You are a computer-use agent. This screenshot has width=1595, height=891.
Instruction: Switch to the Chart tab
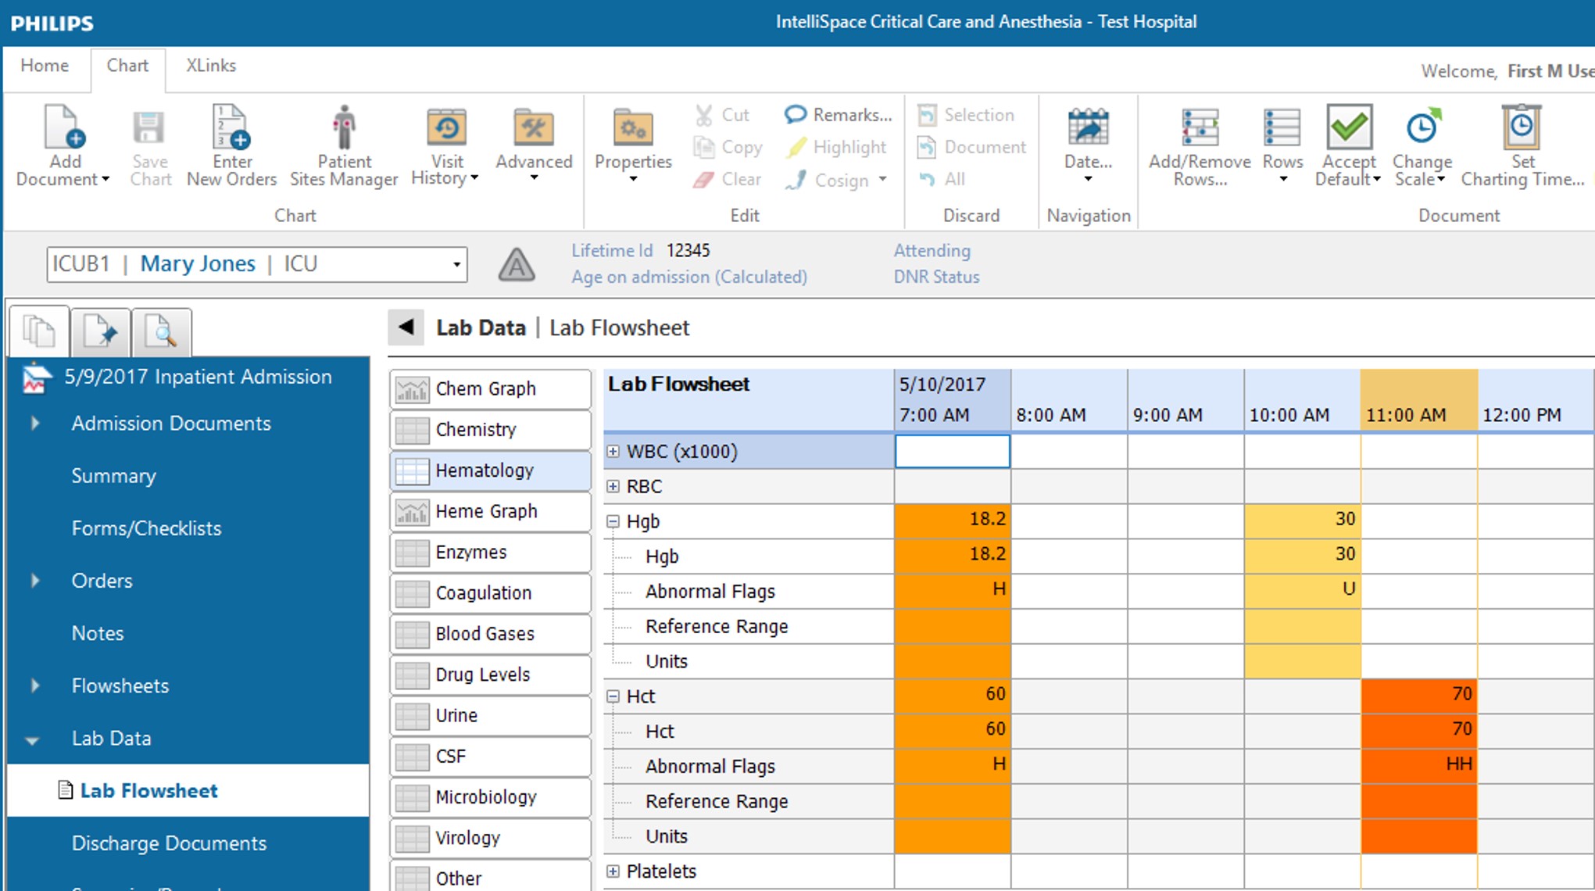[x=127, y=66]
